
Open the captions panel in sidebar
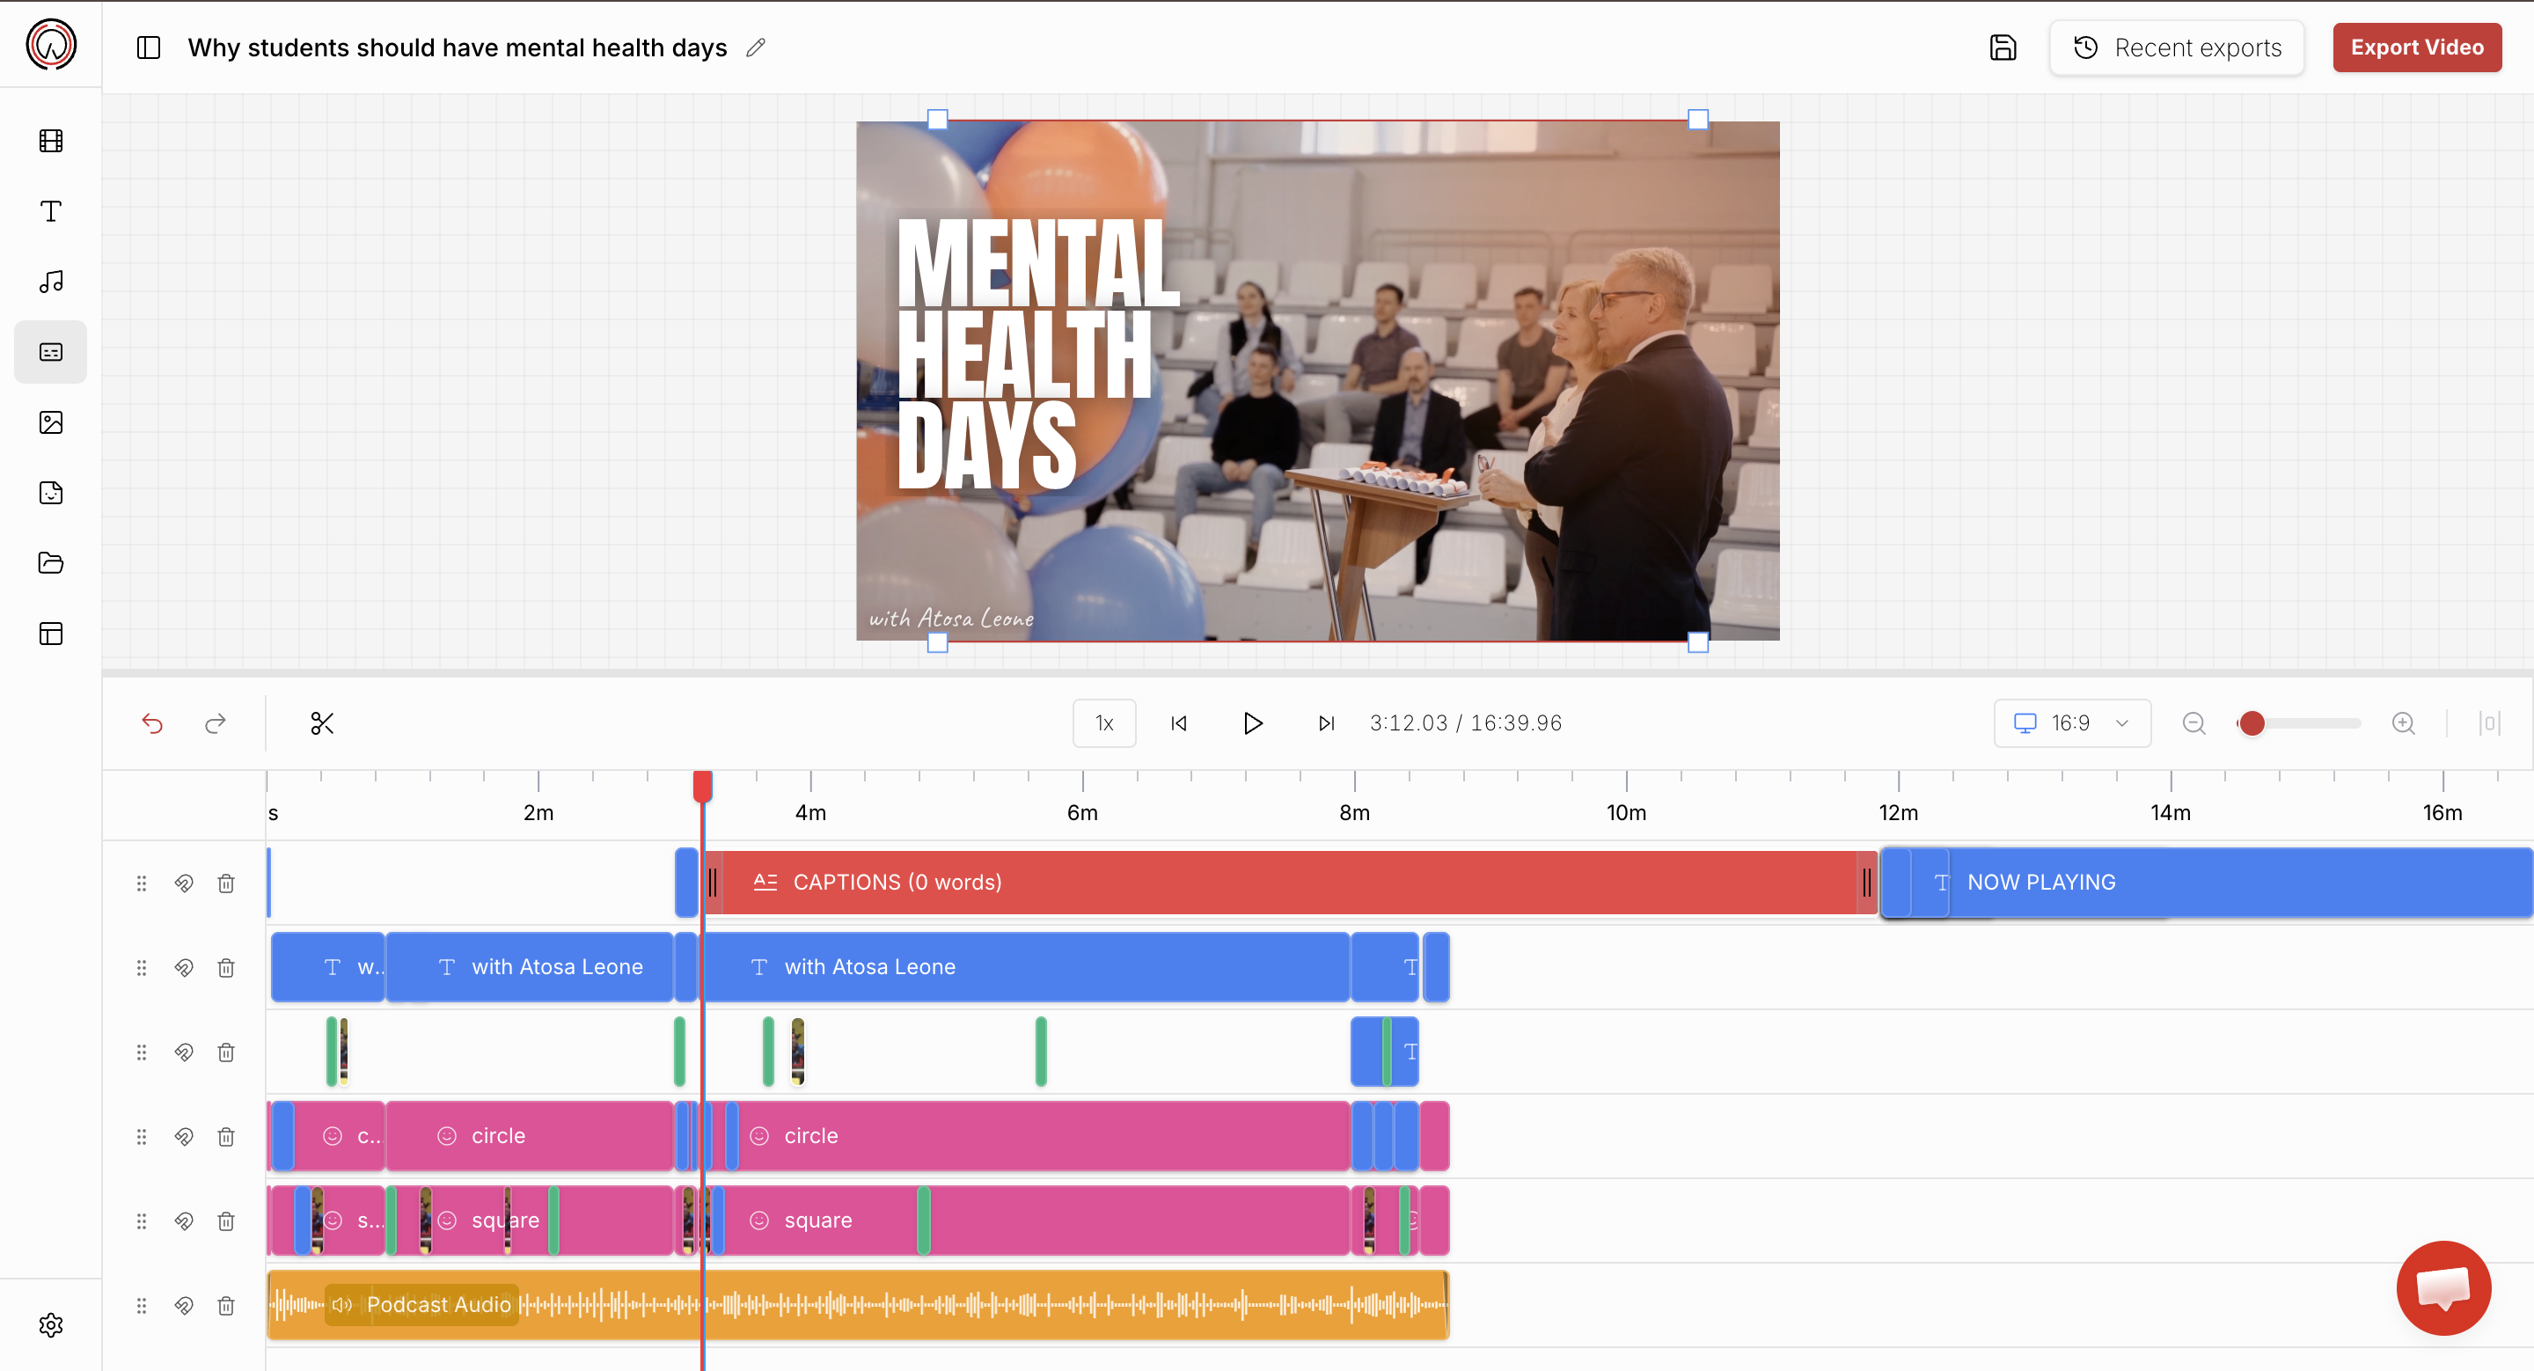(x=51, y=352)
